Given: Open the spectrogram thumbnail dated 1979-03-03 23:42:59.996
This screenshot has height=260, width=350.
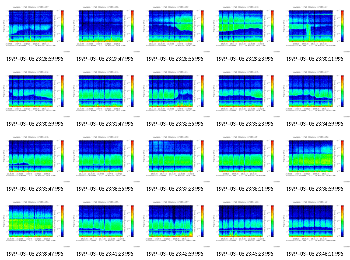Looking at the screenshot, I should click(x=175, y=224).
